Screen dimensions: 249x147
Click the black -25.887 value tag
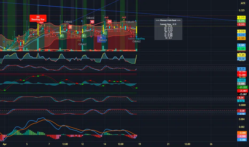point(243,94)
